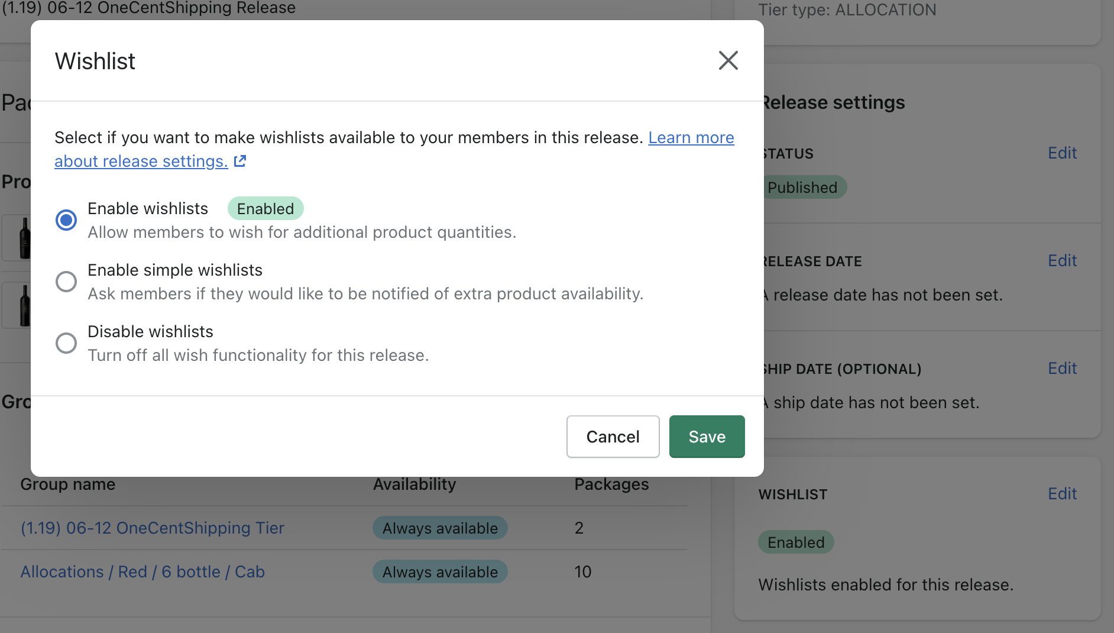Edit the release Status setting
Viewport: 1114px width, 633px height.
click(1062, 153)
